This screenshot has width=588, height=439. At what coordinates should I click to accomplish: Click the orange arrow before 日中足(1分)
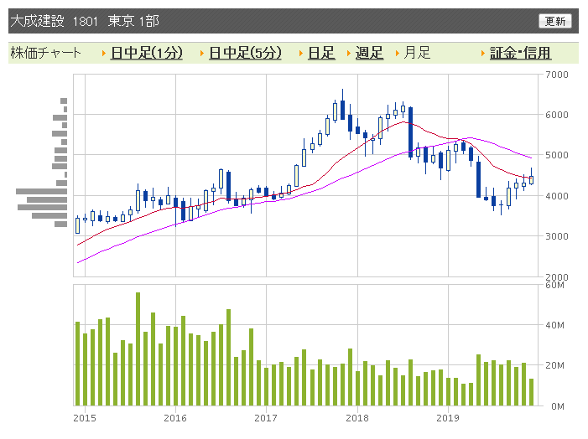point(104,53)
